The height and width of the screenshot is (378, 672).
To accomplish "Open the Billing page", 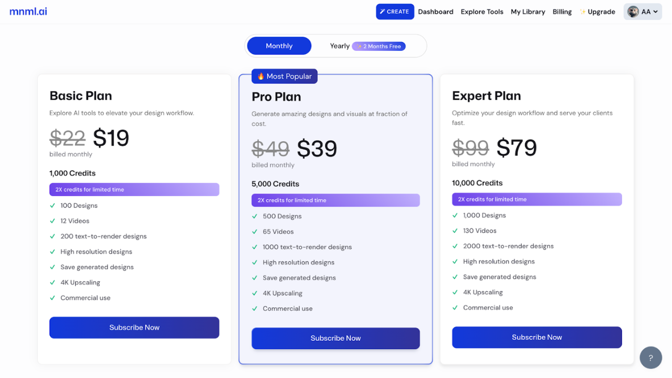I will pyautogui.click(x=562, y=12).
